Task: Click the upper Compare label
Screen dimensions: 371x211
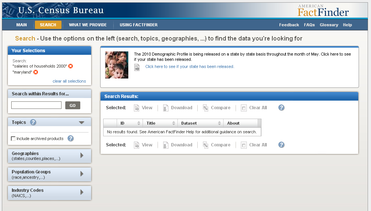Action: point(221,108)
